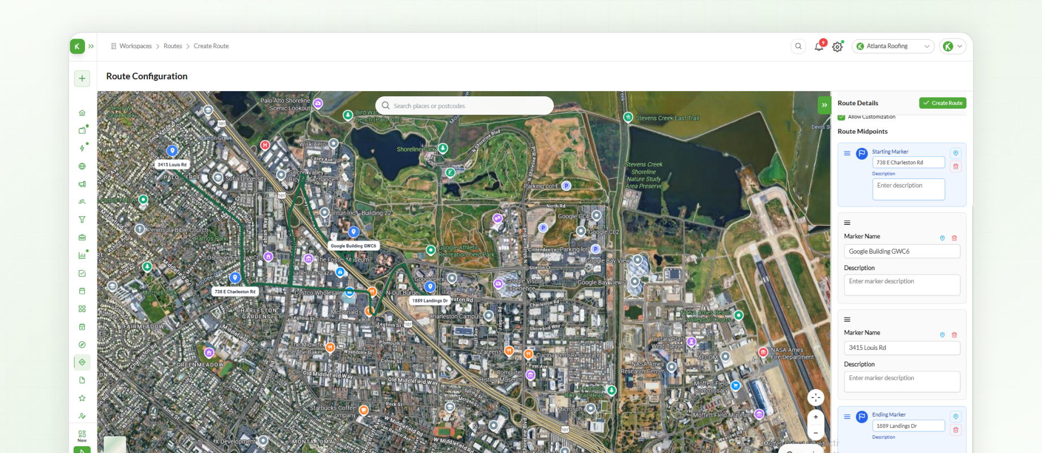Click the green plus button in the sidebar
The width and height of the screenshot is (1042, 453).
point(82,78)
